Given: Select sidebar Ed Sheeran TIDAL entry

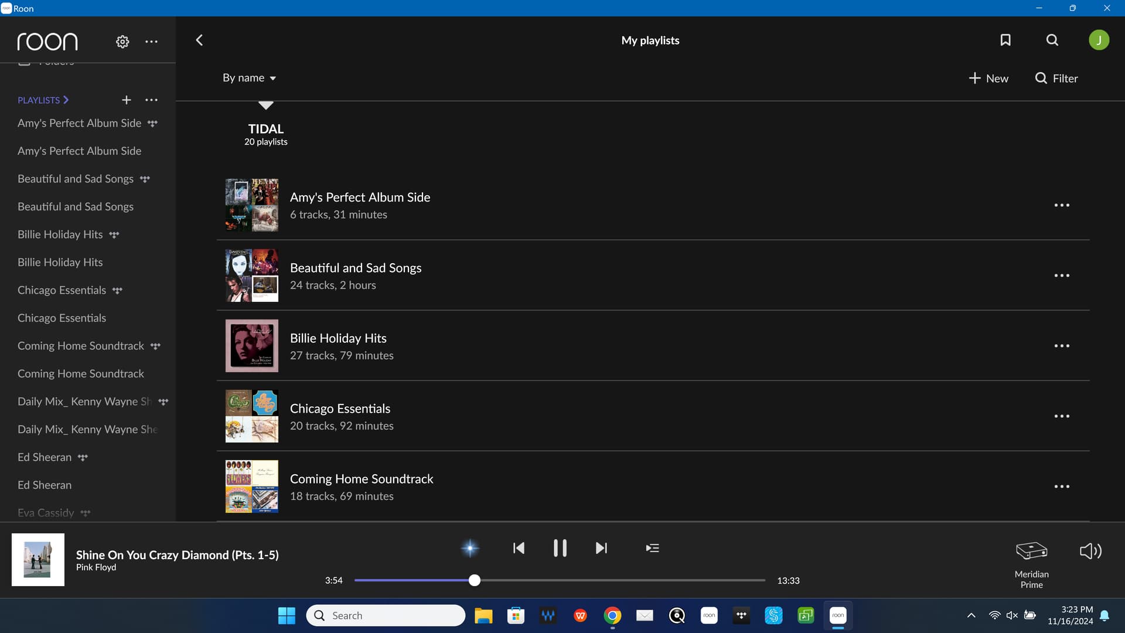Looking at the screenshot, I should [52, 457].
